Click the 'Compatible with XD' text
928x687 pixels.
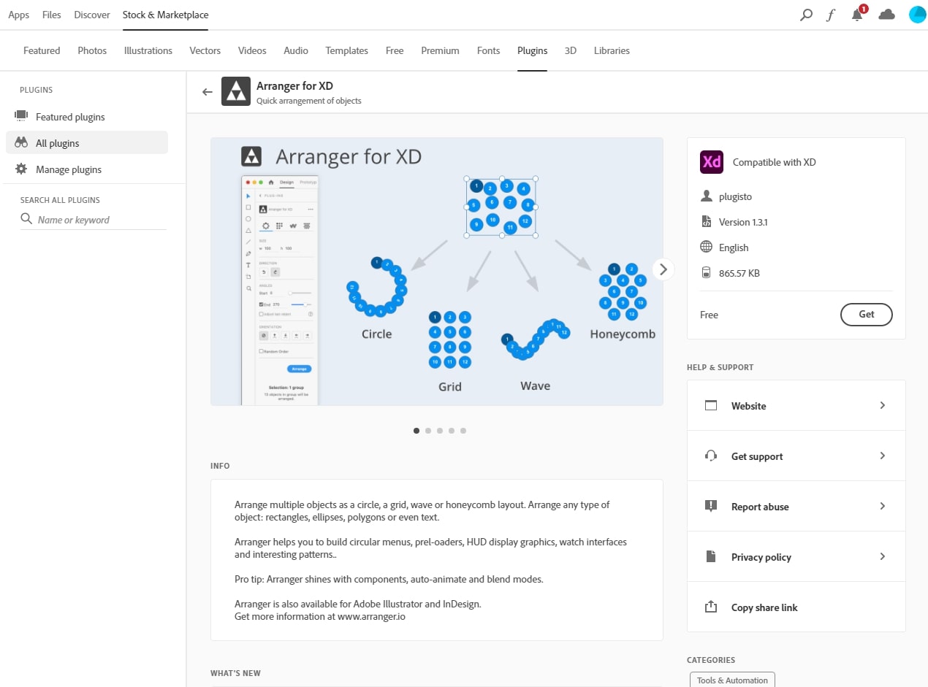point(775,162)
